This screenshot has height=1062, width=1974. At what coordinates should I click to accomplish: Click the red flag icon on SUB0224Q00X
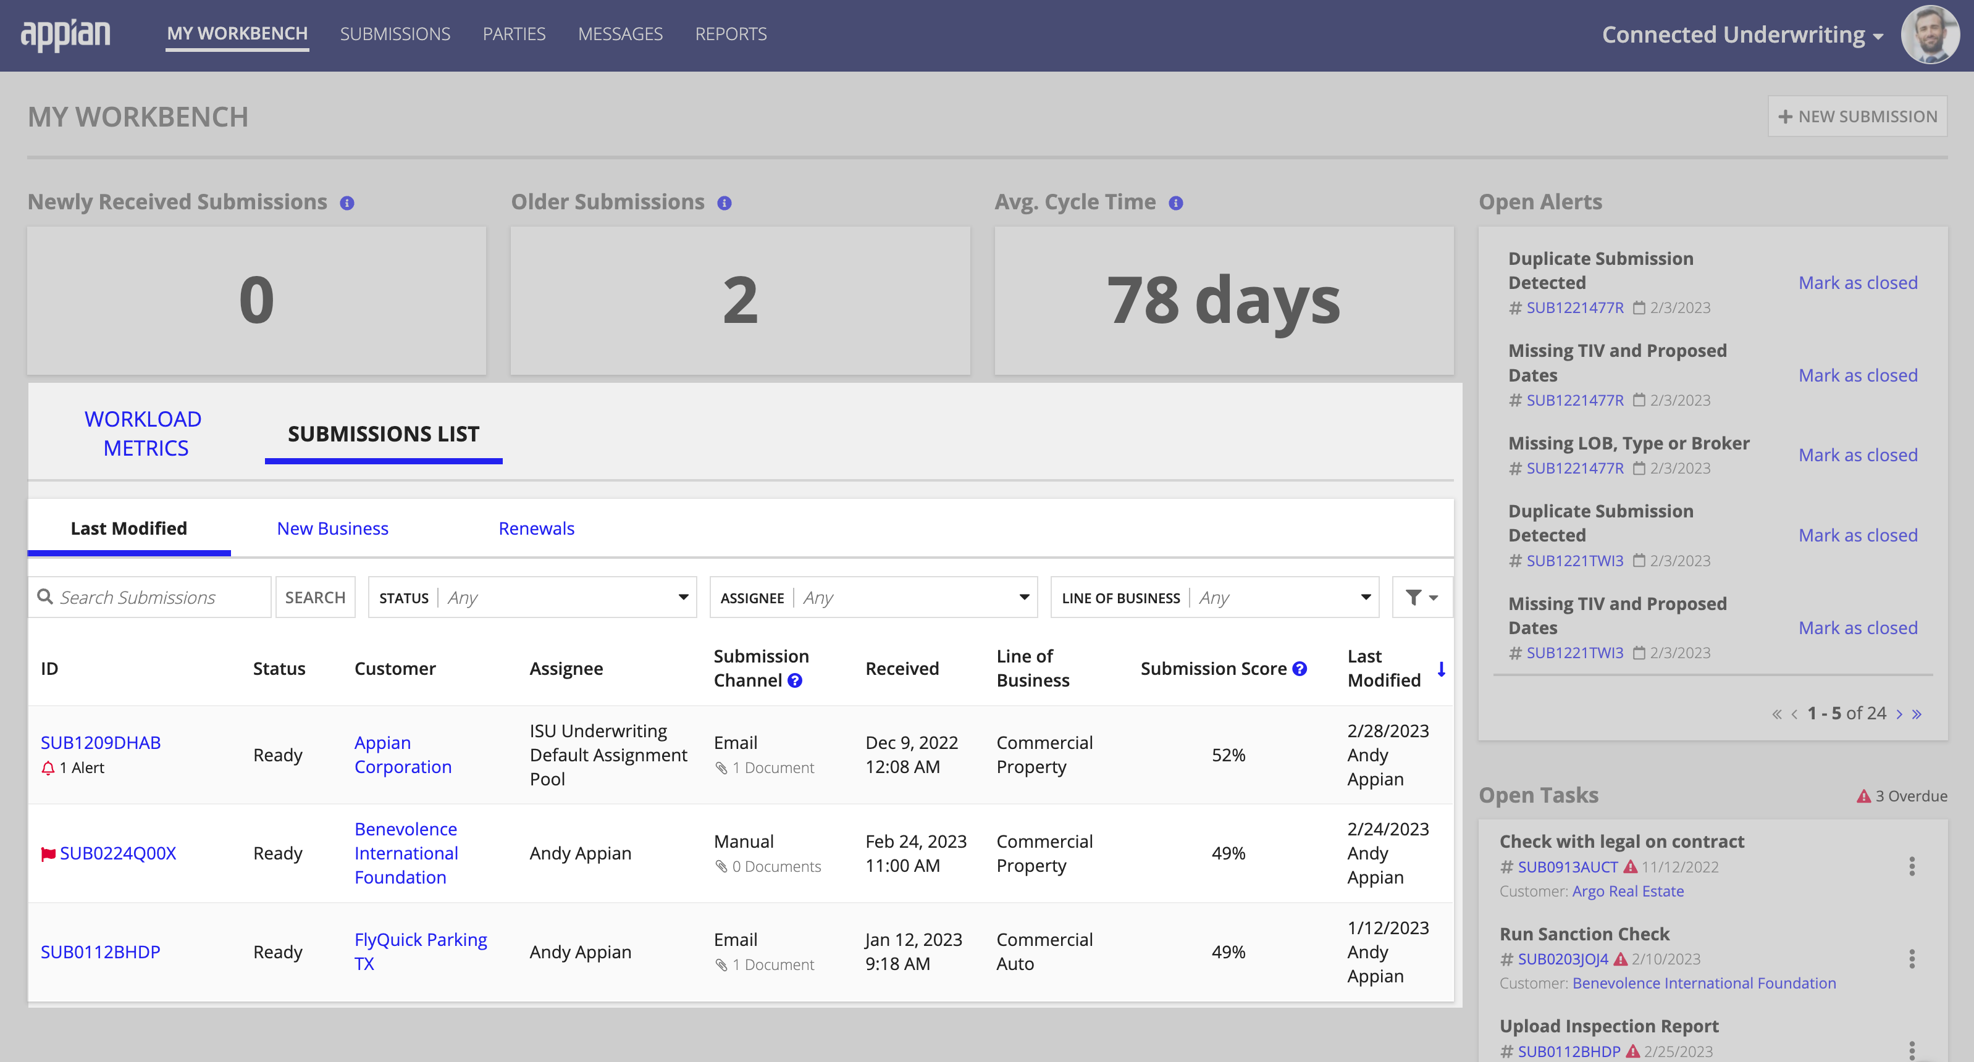[47, 853]
